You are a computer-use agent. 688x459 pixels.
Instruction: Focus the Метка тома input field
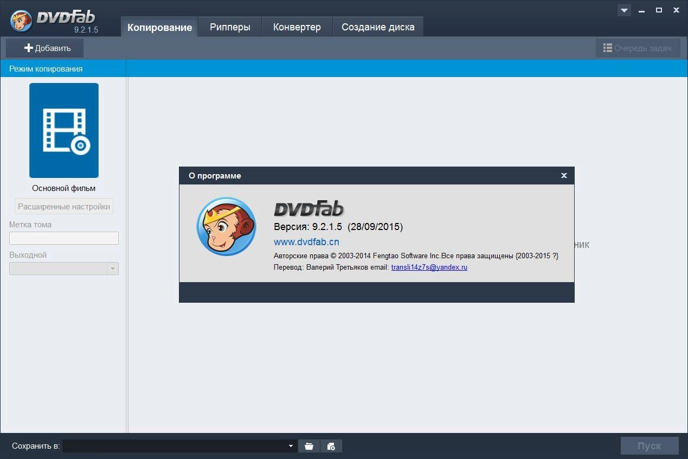pyautogui.click(x=64, y=238)
